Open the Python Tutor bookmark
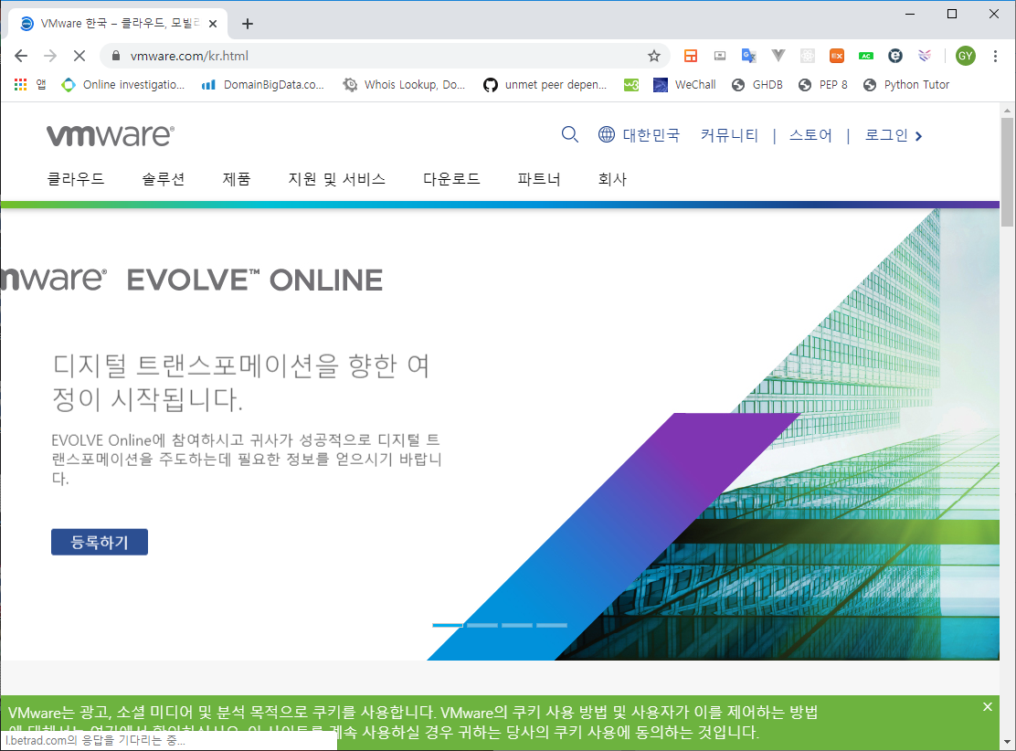The height and width of the screenshot is (751, 1016). 906,84
